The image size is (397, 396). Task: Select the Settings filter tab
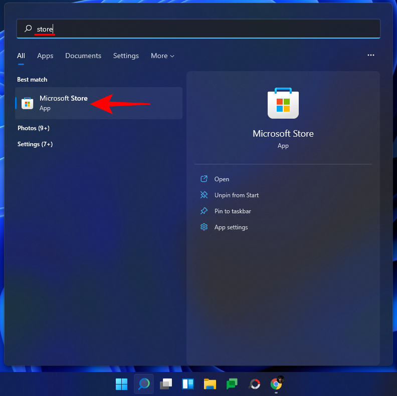click(x=126, y=56)
